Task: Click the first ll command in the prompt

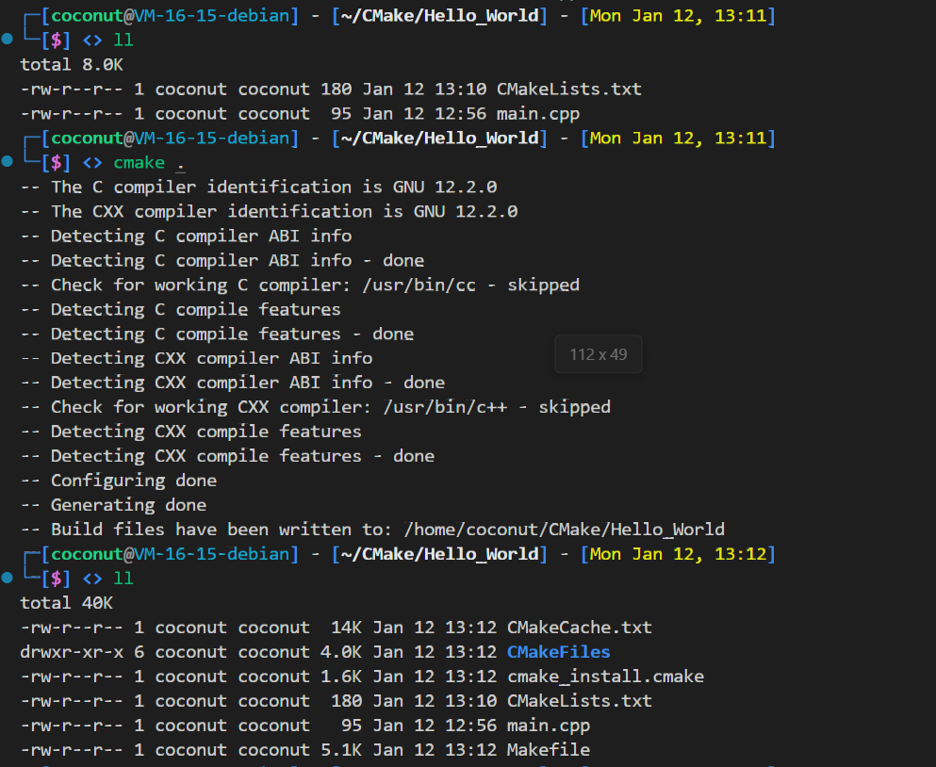Action: pos(123,40)
